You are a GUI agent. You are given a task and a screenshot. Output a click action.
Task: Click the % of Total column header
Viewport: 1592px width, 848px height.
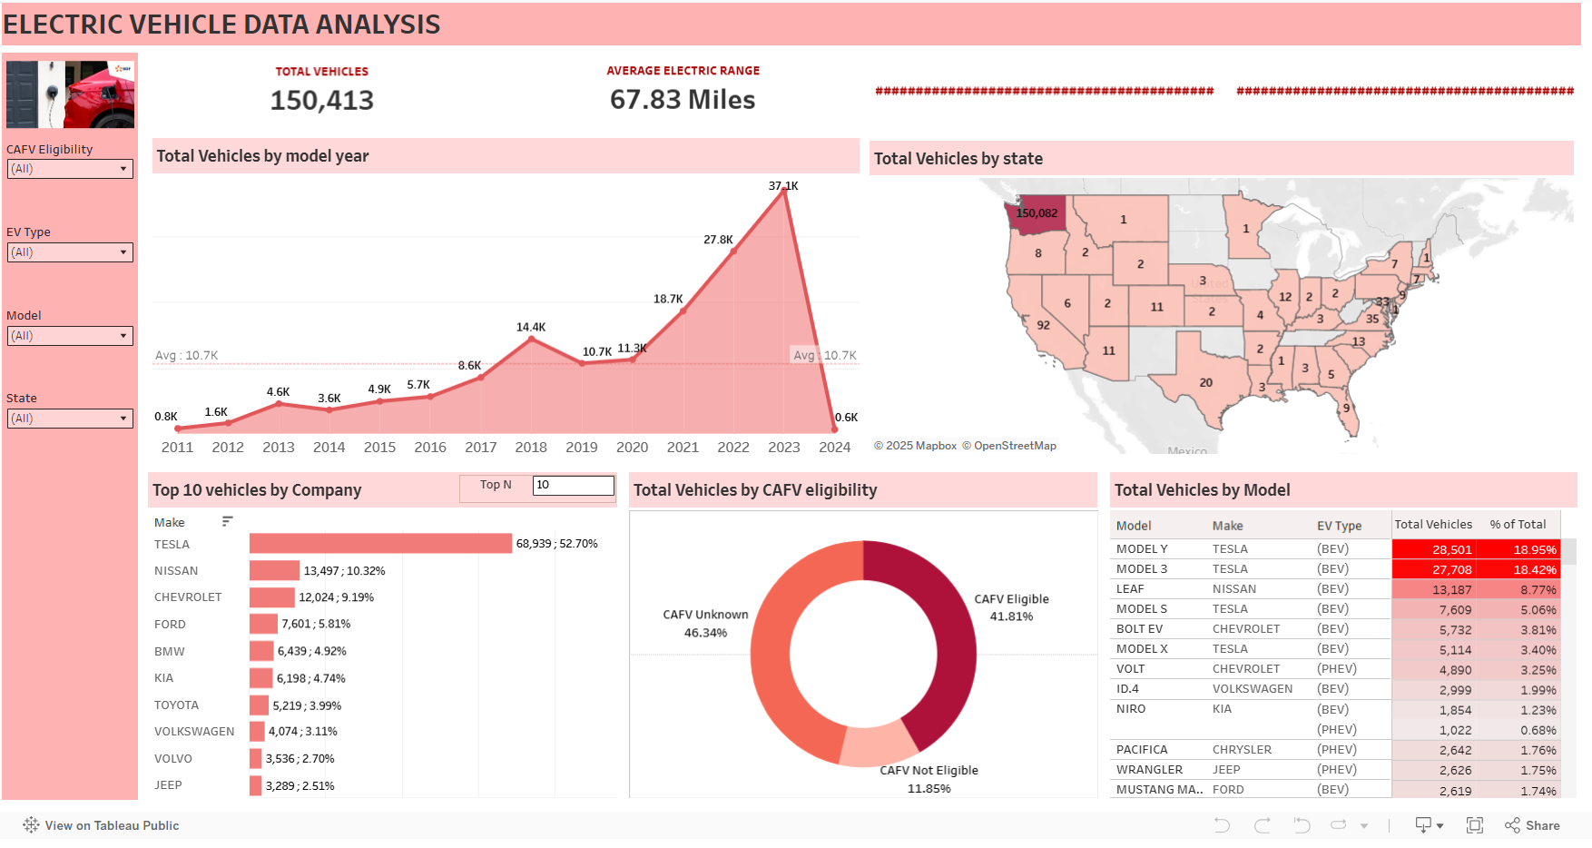(x=1518, y=525)
